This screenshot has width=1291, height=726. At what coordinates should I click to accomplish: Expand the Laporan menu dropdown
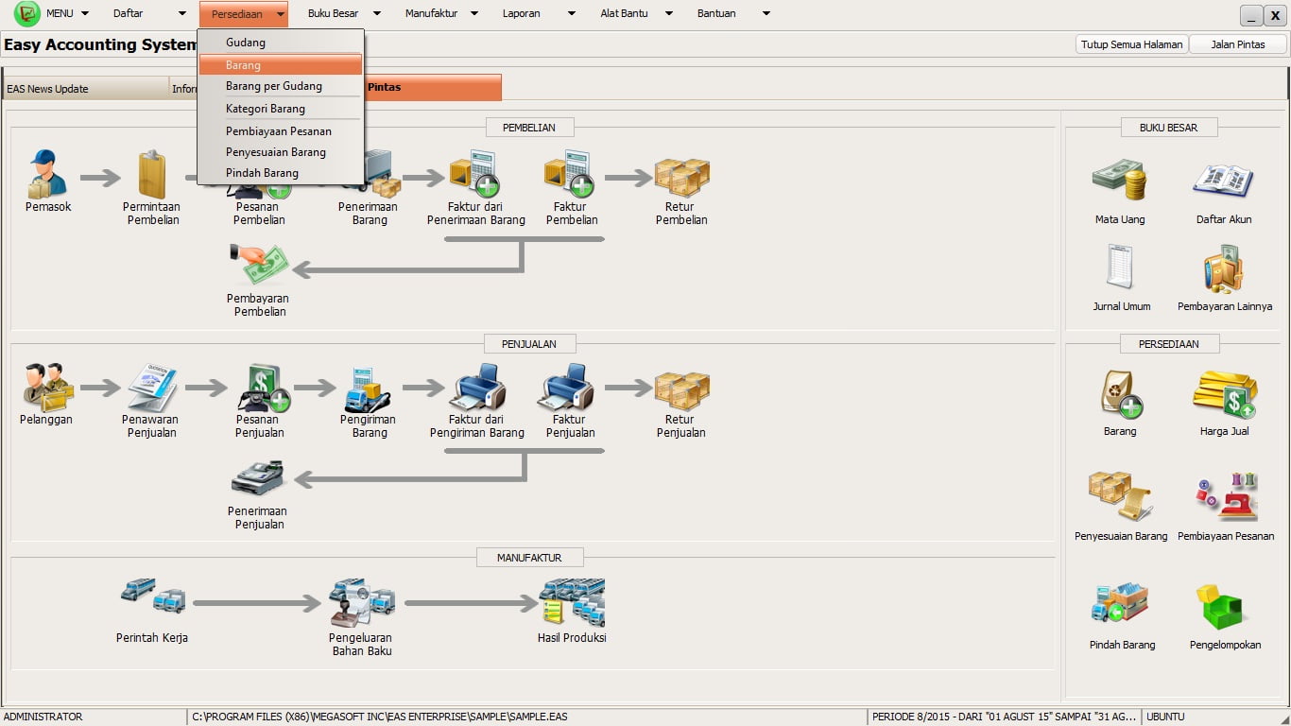pyautogui.click(x=539, y=14)
